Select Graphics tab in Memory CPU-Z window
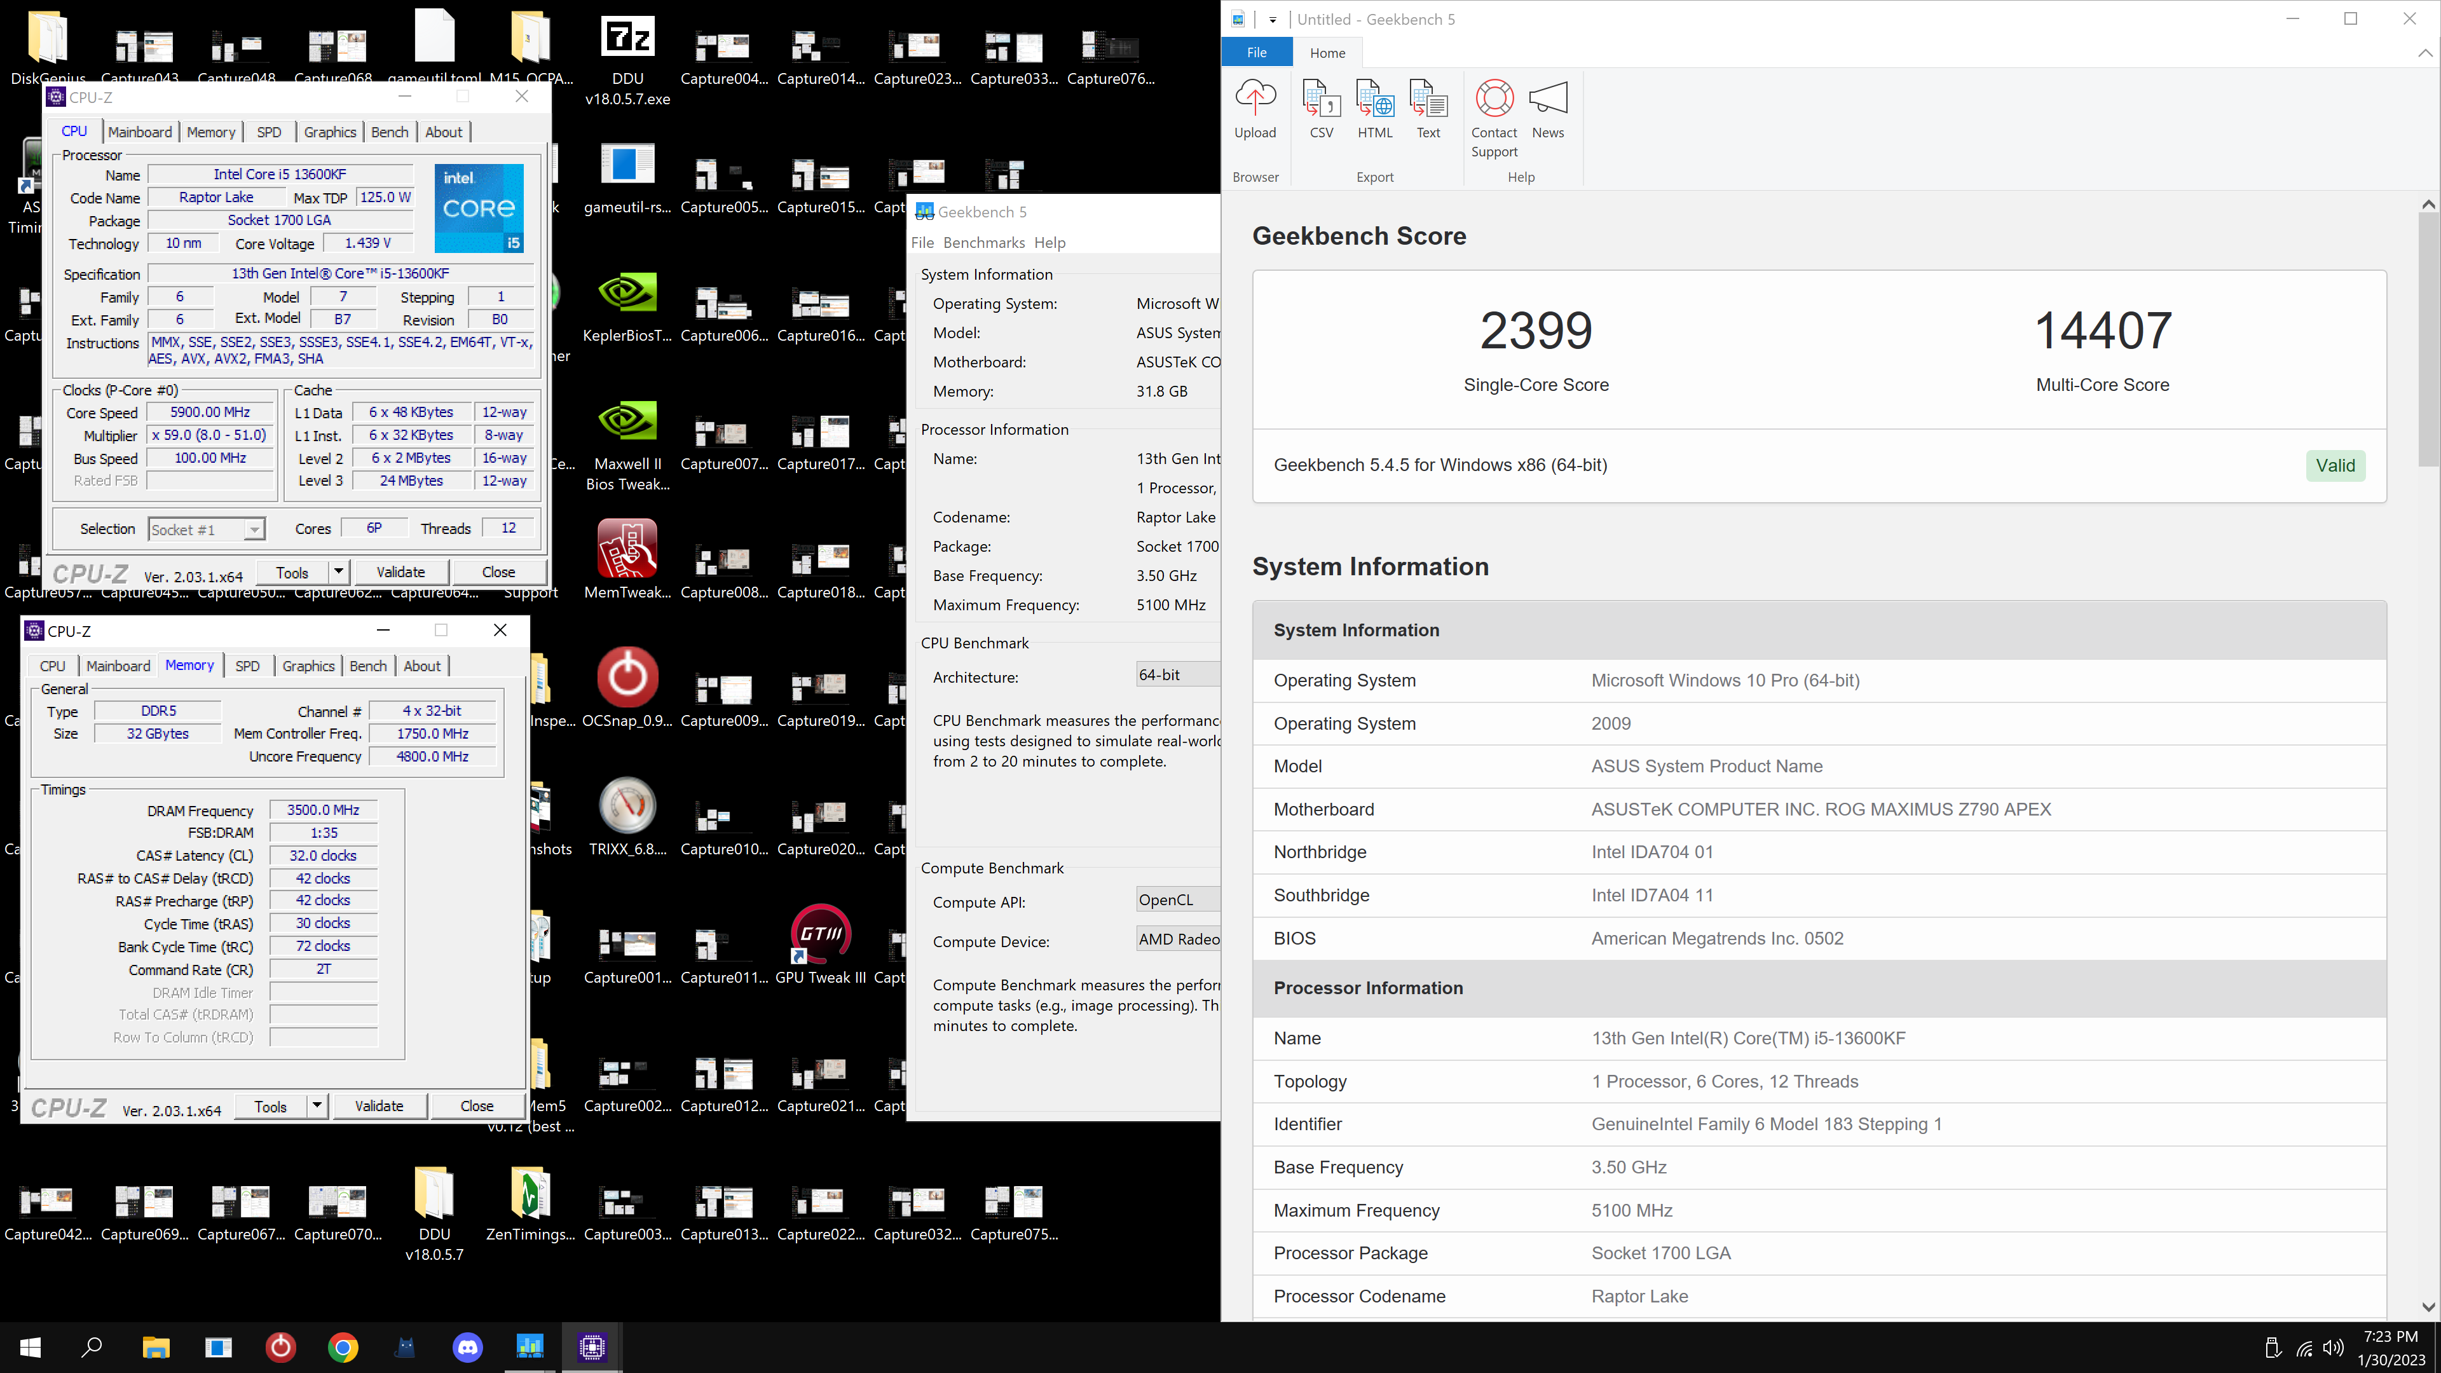The height and width of the screenshot is (1373, 2441). tap(308, 666)
